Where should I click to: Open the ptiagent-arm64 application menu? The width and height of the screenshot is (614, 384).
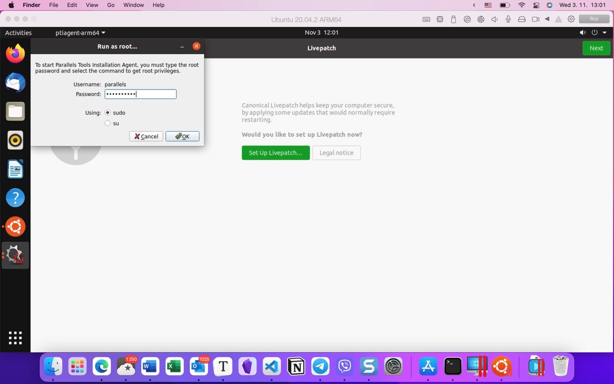click(x=79, y=33)
